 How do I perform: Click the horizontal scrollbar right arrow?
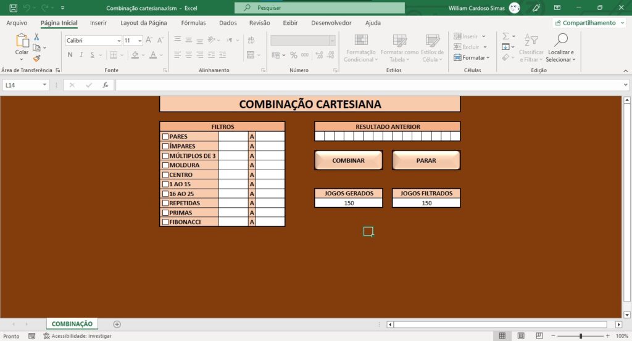point(618,324)
